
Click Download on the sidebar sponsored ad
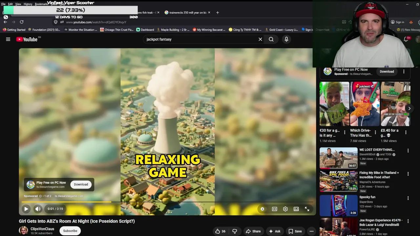[x=387, y=71]
